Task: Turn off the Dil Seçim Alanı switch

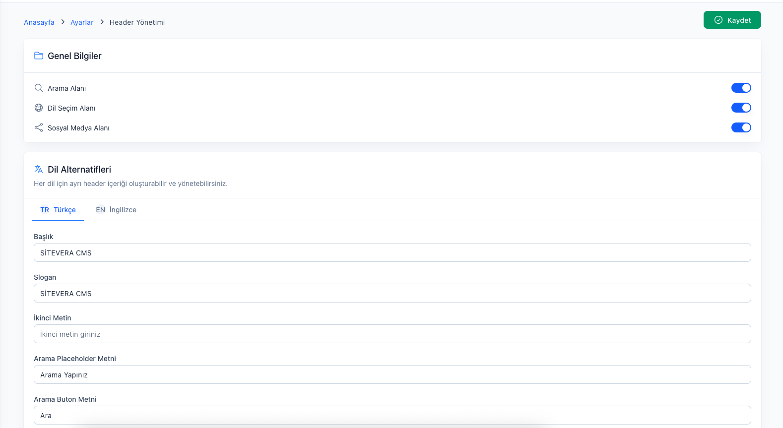Action: pyautogui.click(x=741, y=108)
